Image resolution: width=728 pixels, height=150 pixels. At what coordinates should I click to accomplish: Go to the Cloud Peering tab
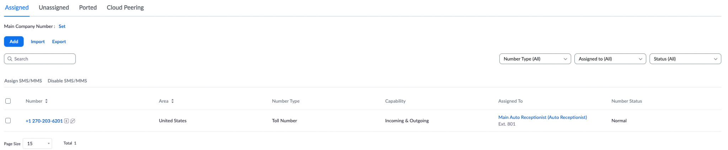pyautogui.click(x=125, y=7)
